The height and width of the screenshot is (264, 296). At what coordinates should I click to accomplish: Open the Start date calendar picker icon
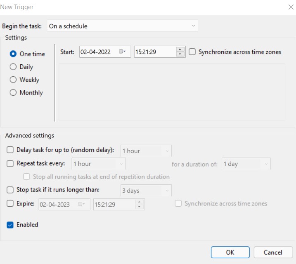tap(122, 52)
